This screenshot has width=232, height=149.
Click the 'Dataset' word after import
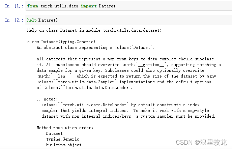tap(107, 6)
